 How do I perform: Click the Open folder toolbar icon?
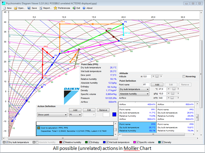pos(15,8)
